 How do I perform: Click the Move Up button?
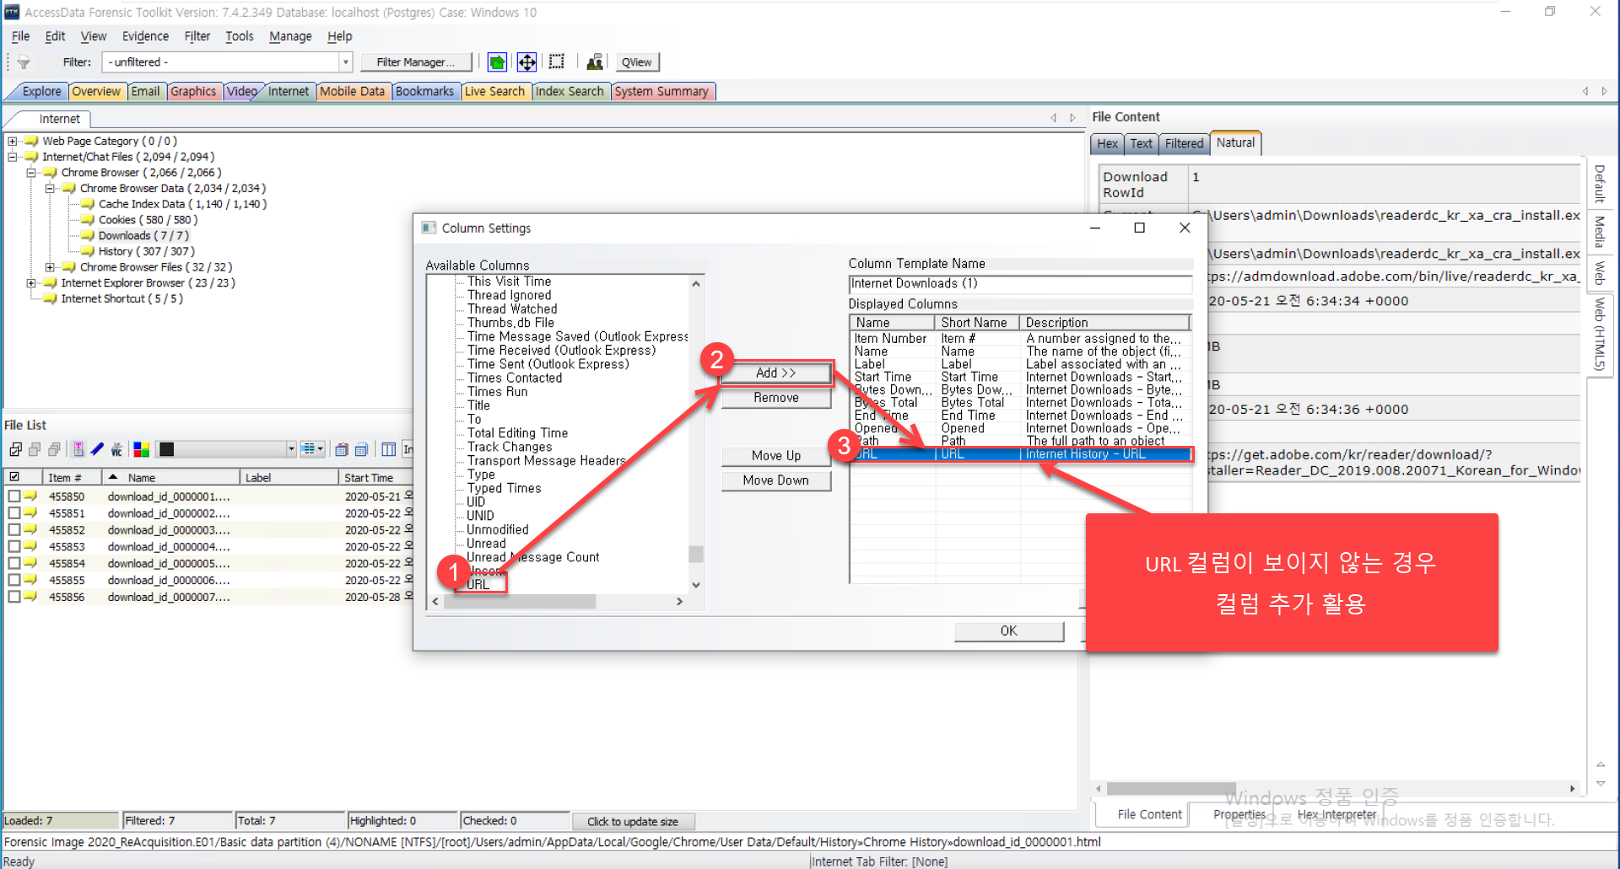[776, 456]
